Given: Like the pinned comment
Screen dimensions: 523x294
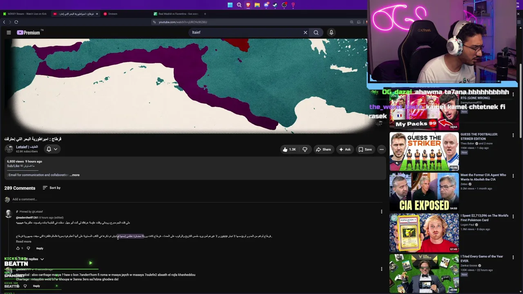Looking at the screenshot, I should [18, 248].
